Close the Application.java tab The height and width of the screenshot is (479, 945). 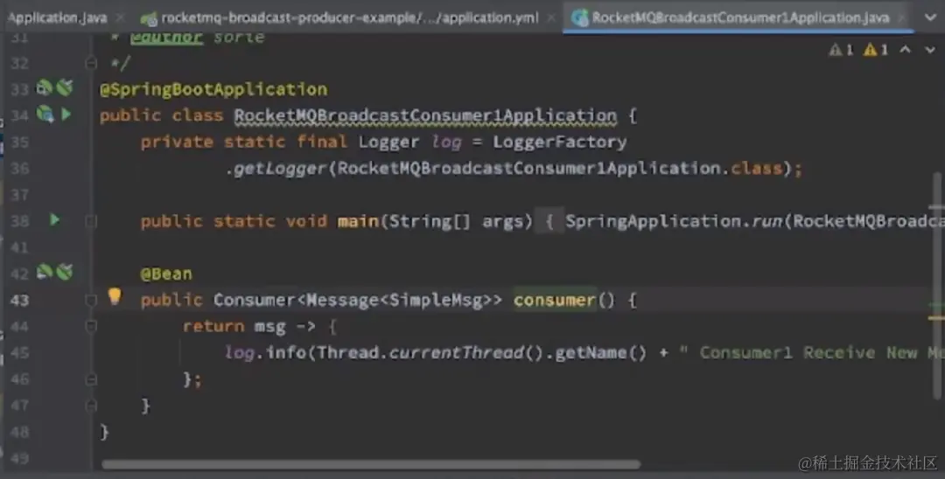120,17
